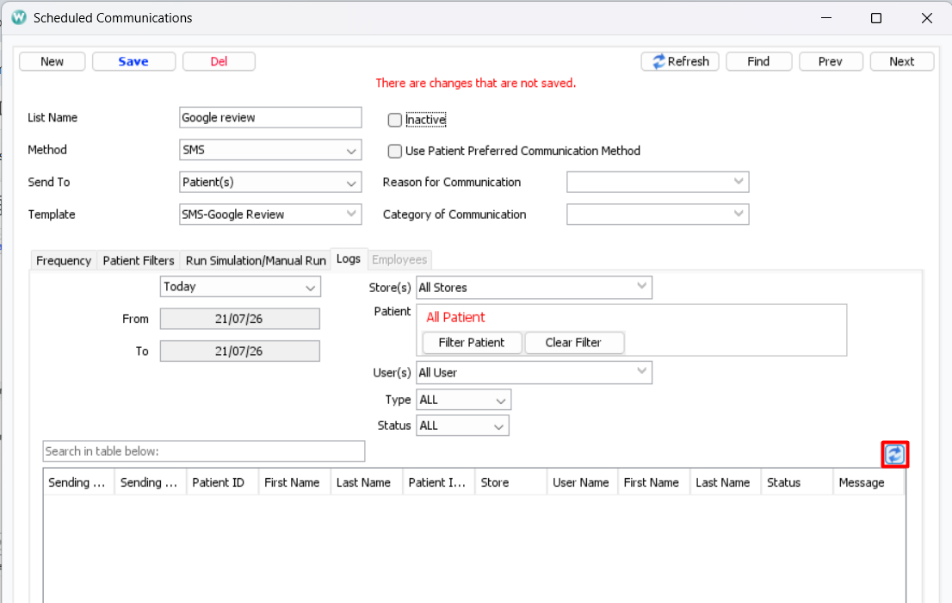952x603 pixels.
Task: Open the User(s) dropdown showing All User
Action: 534,373
